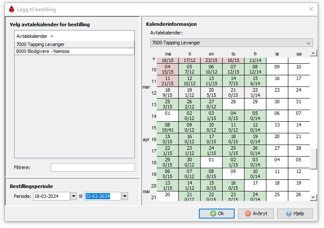Click the calendar scroll up arrow

[x=313, y=53]
